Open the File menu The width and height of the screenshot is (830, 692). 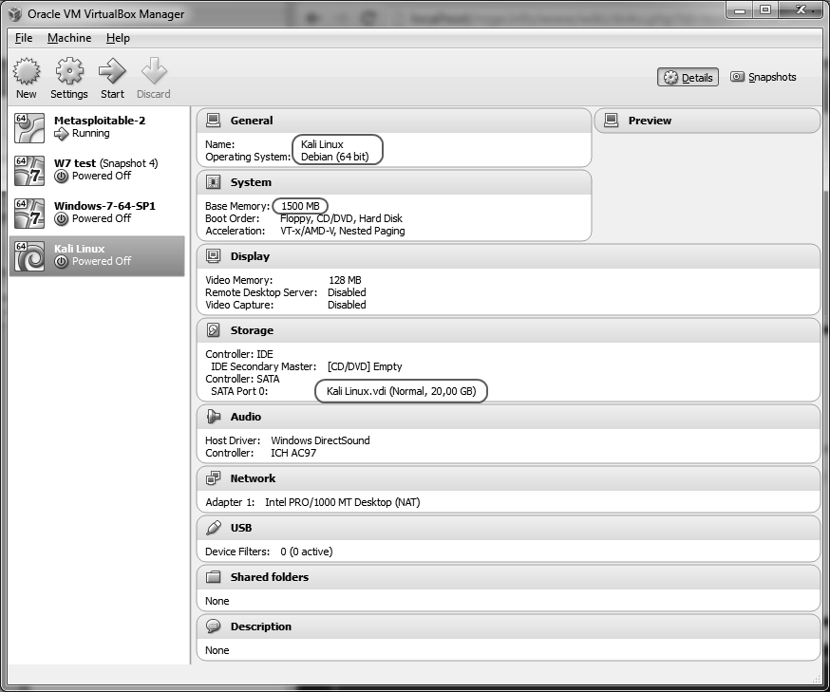[24, 38]
